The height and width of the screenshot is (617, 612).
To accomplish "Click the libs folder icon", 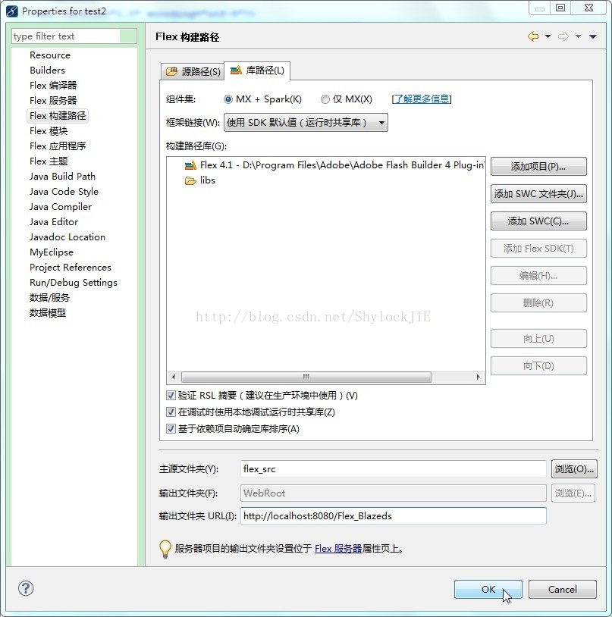I will click(190, 180).
